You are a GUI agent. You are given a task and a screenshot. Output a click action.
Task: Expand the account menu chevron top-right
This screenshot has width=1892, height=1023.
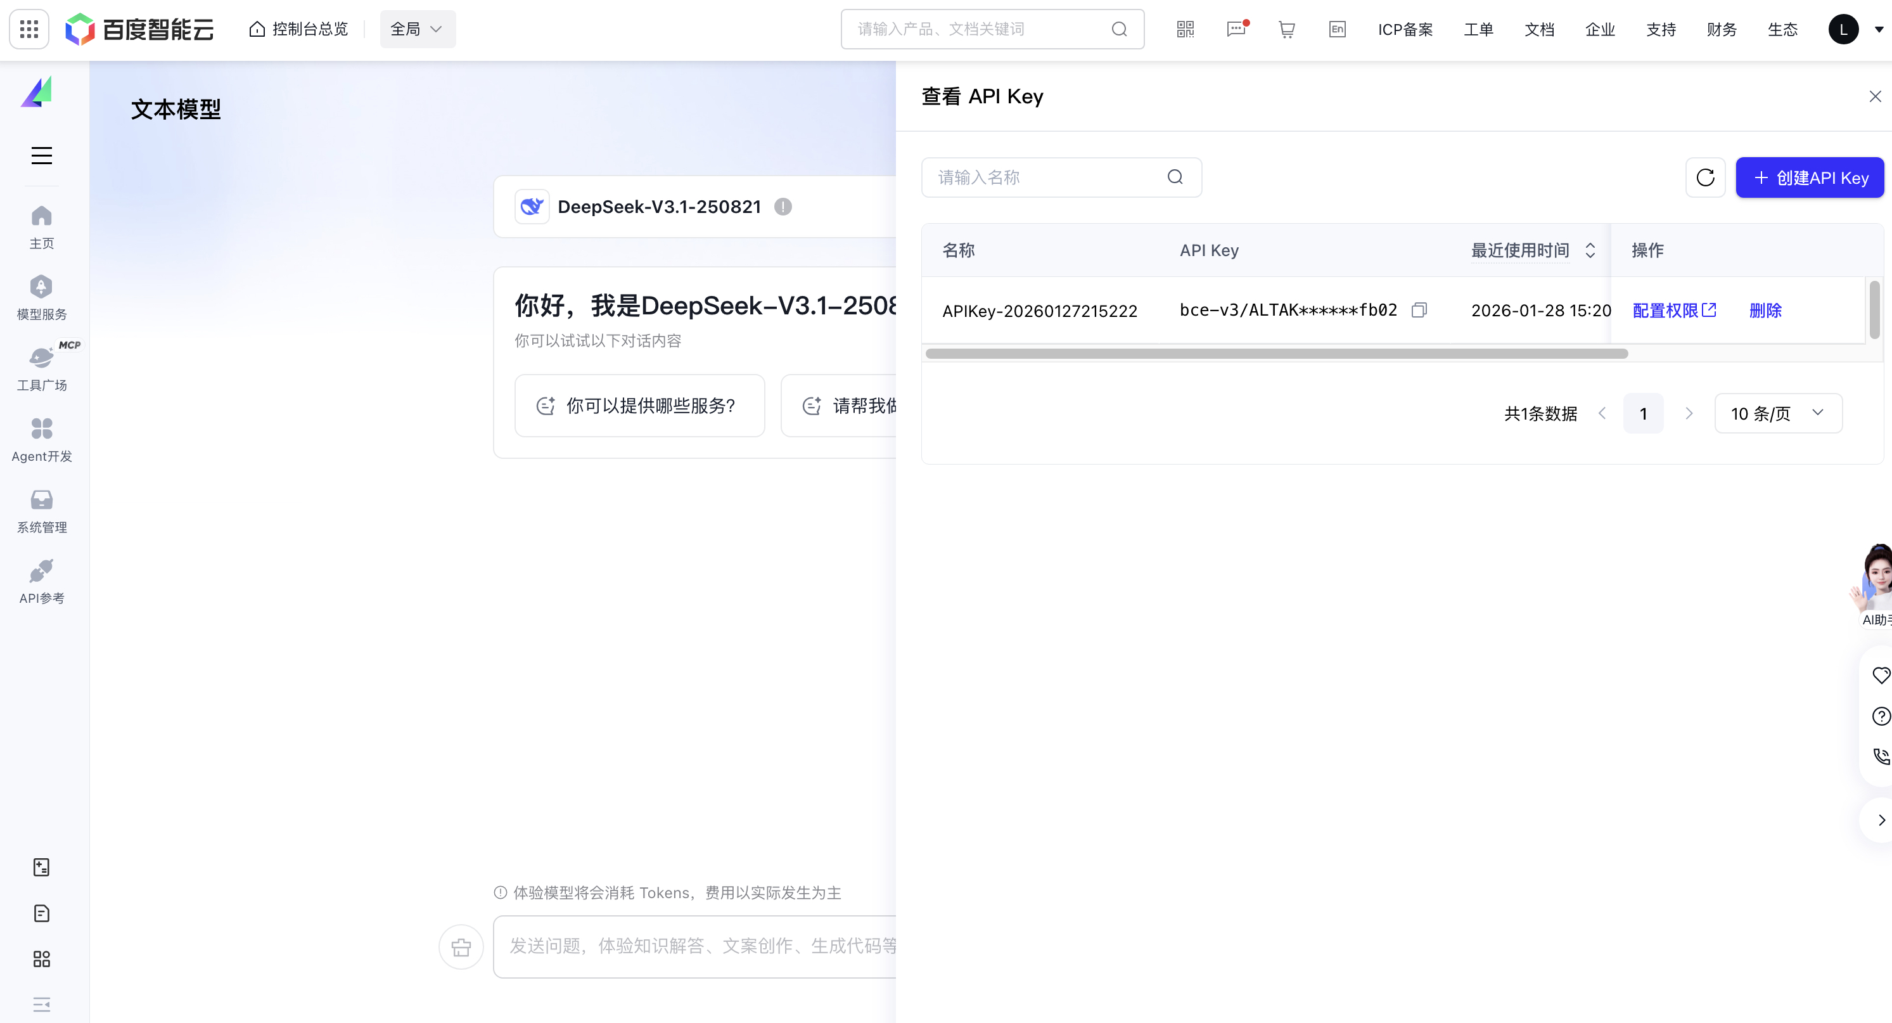click(x=1879, y=29)
